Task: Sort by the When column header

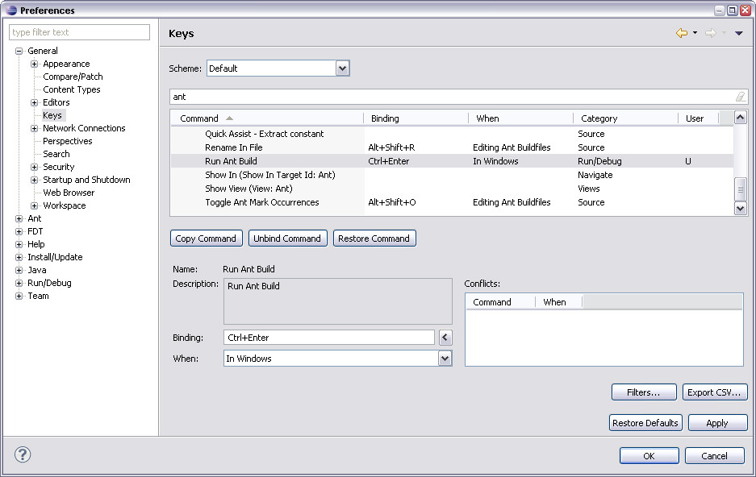Action: [x=520, y=118]
